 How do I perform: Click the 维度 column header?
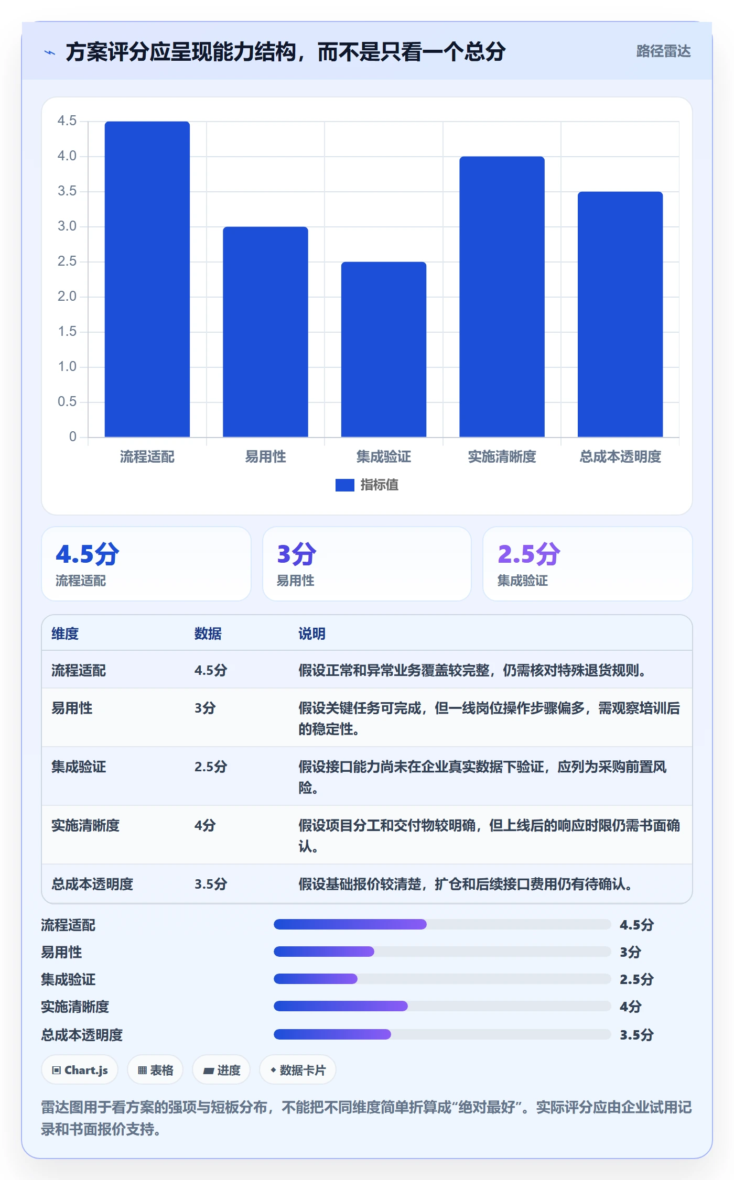tap(65, 633)
